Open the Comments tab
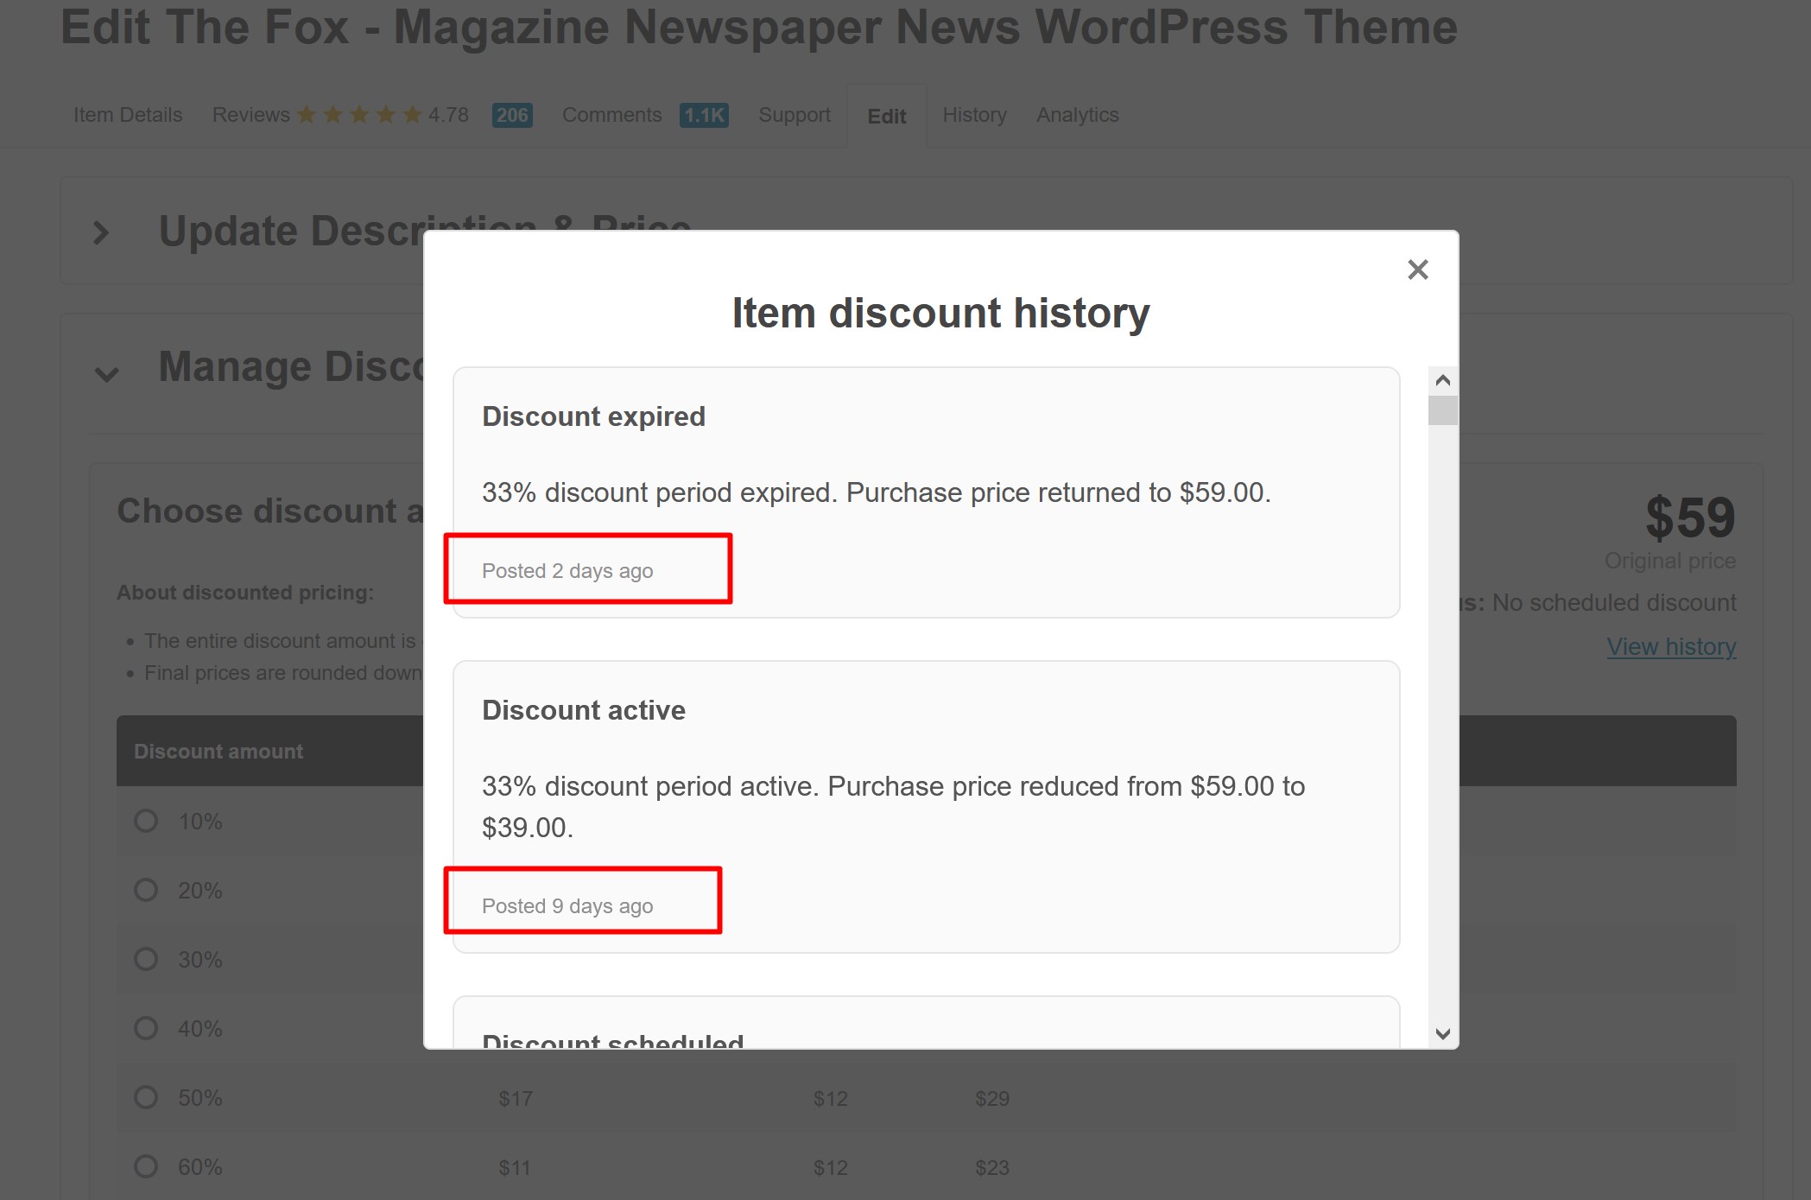This screenshot has height=1200, width=1811. point(611,115)
